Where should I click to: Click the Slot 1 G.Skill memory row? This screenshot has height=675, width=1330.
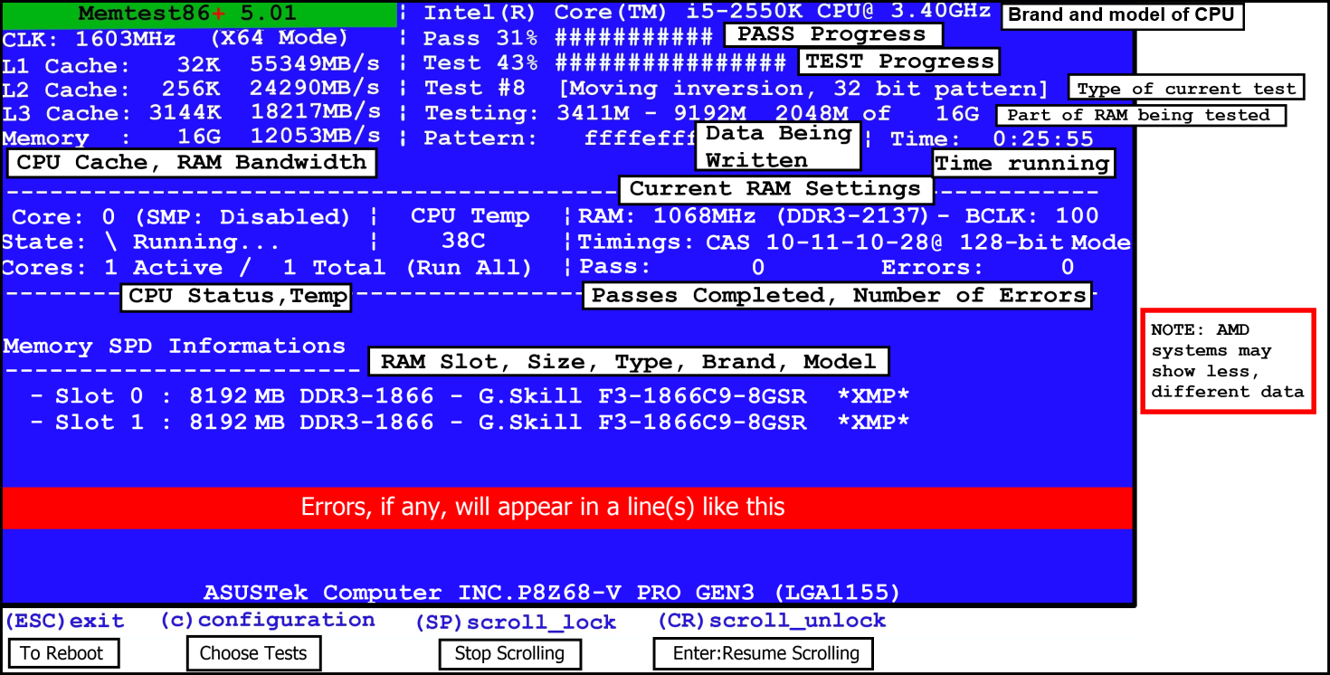(470, 423)
